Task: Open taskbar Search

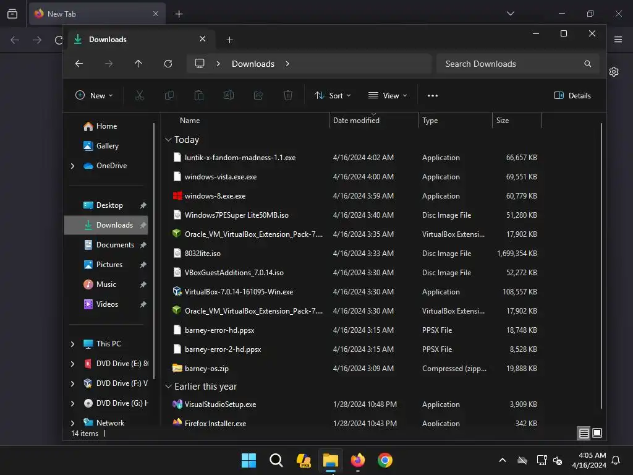Action: pos(276,460)
